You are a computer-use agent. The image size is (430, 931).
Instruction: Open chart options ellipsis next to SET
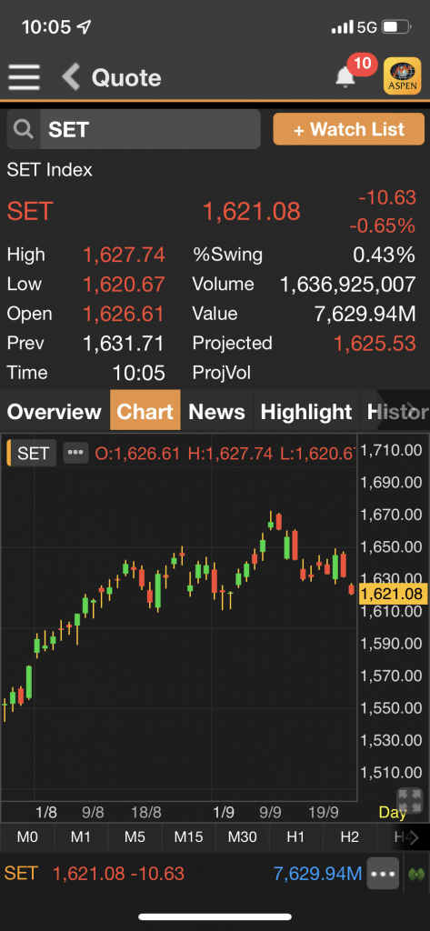coord(75,453)
